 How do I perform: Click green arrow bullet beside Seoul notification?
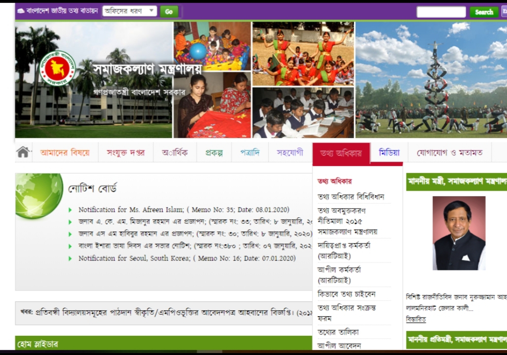point(70,259)
